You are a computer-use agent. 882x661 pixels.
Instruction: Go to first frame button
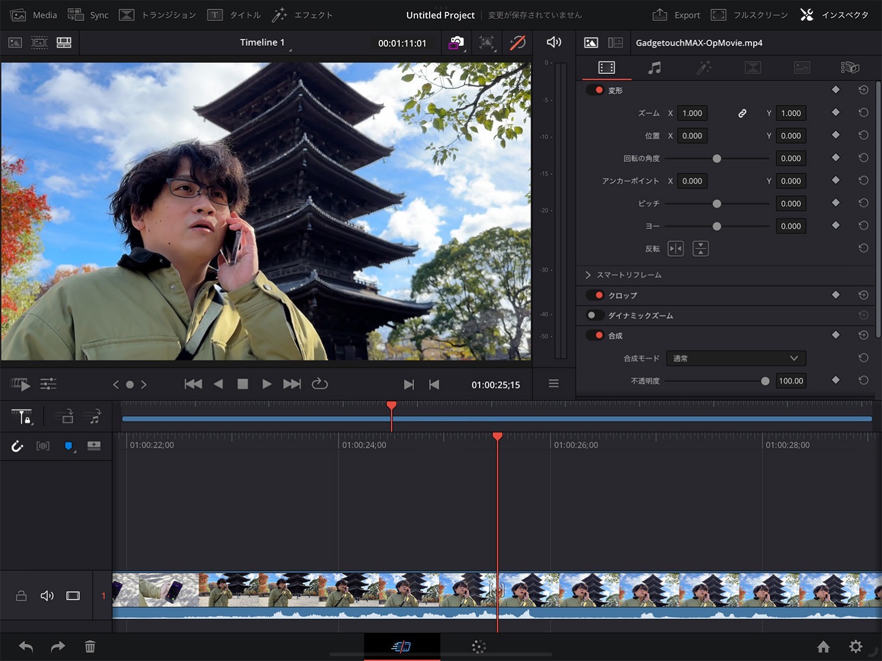click(193, 384)
